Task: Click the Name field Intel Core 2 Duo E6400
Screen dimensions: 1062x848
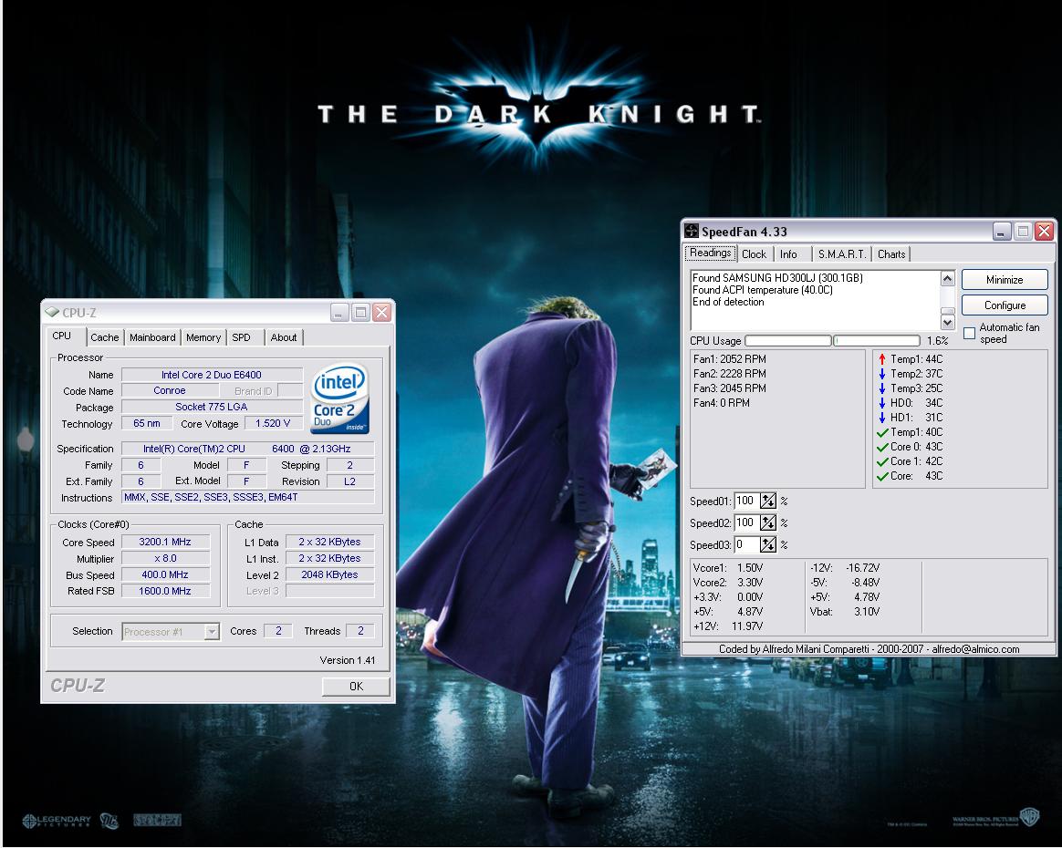Action: tap(212, 374)
